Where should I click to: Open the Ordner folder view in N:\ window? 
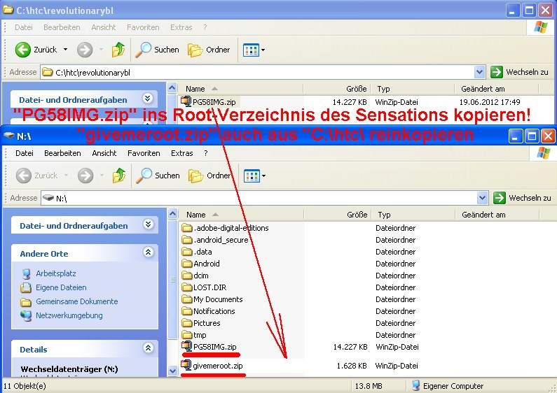click(196, 176)
